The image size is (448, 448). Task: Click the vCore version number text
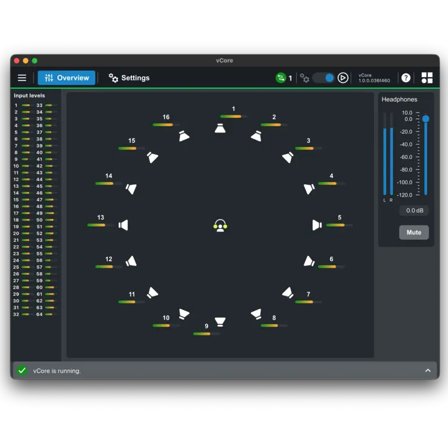(374, 80)
